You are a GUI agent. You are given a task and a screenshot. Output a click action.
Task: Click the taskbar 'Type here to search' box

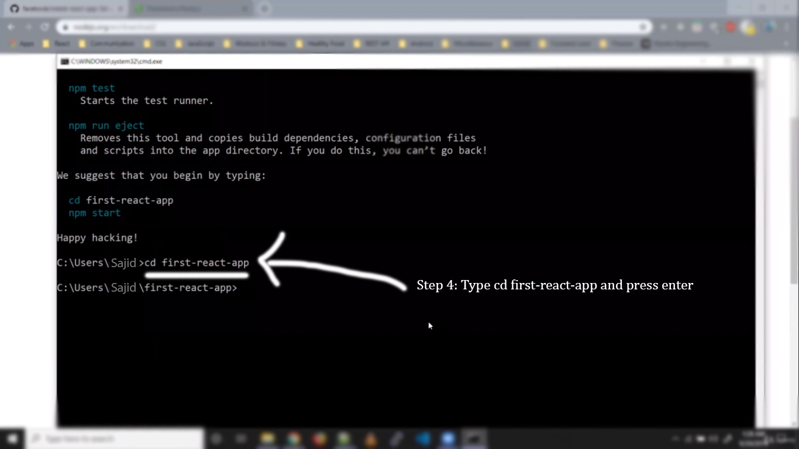tap(115, 438)
